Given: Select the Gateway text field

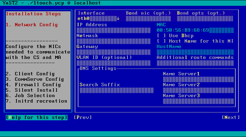Looking at the screenshot, I should [115, 52].
